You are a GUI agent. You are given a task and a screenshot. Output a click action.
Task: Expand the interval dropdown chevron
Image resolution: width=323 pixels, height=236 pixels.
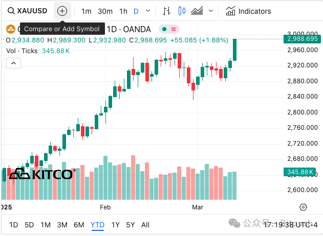click(x=148, y=11)
